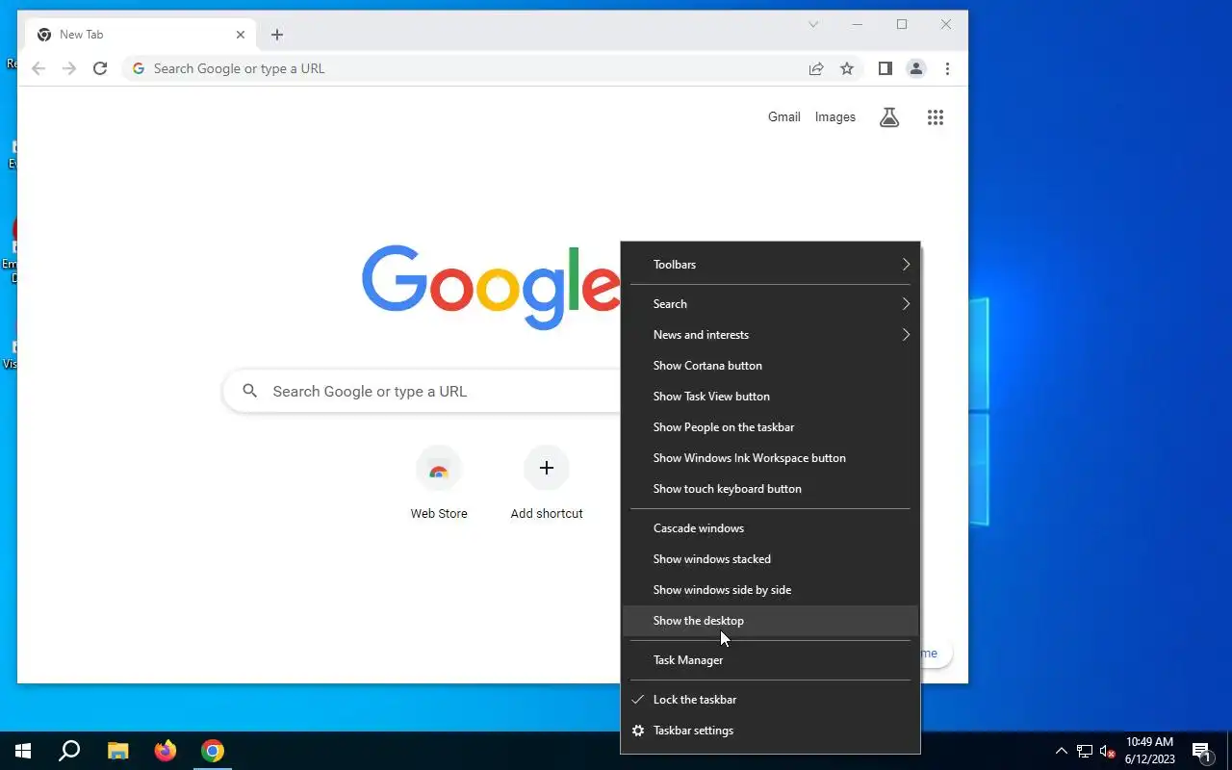
Task: Launch Firefox from the taskbar
Action: pyautogui.click(x=166, y=751)
